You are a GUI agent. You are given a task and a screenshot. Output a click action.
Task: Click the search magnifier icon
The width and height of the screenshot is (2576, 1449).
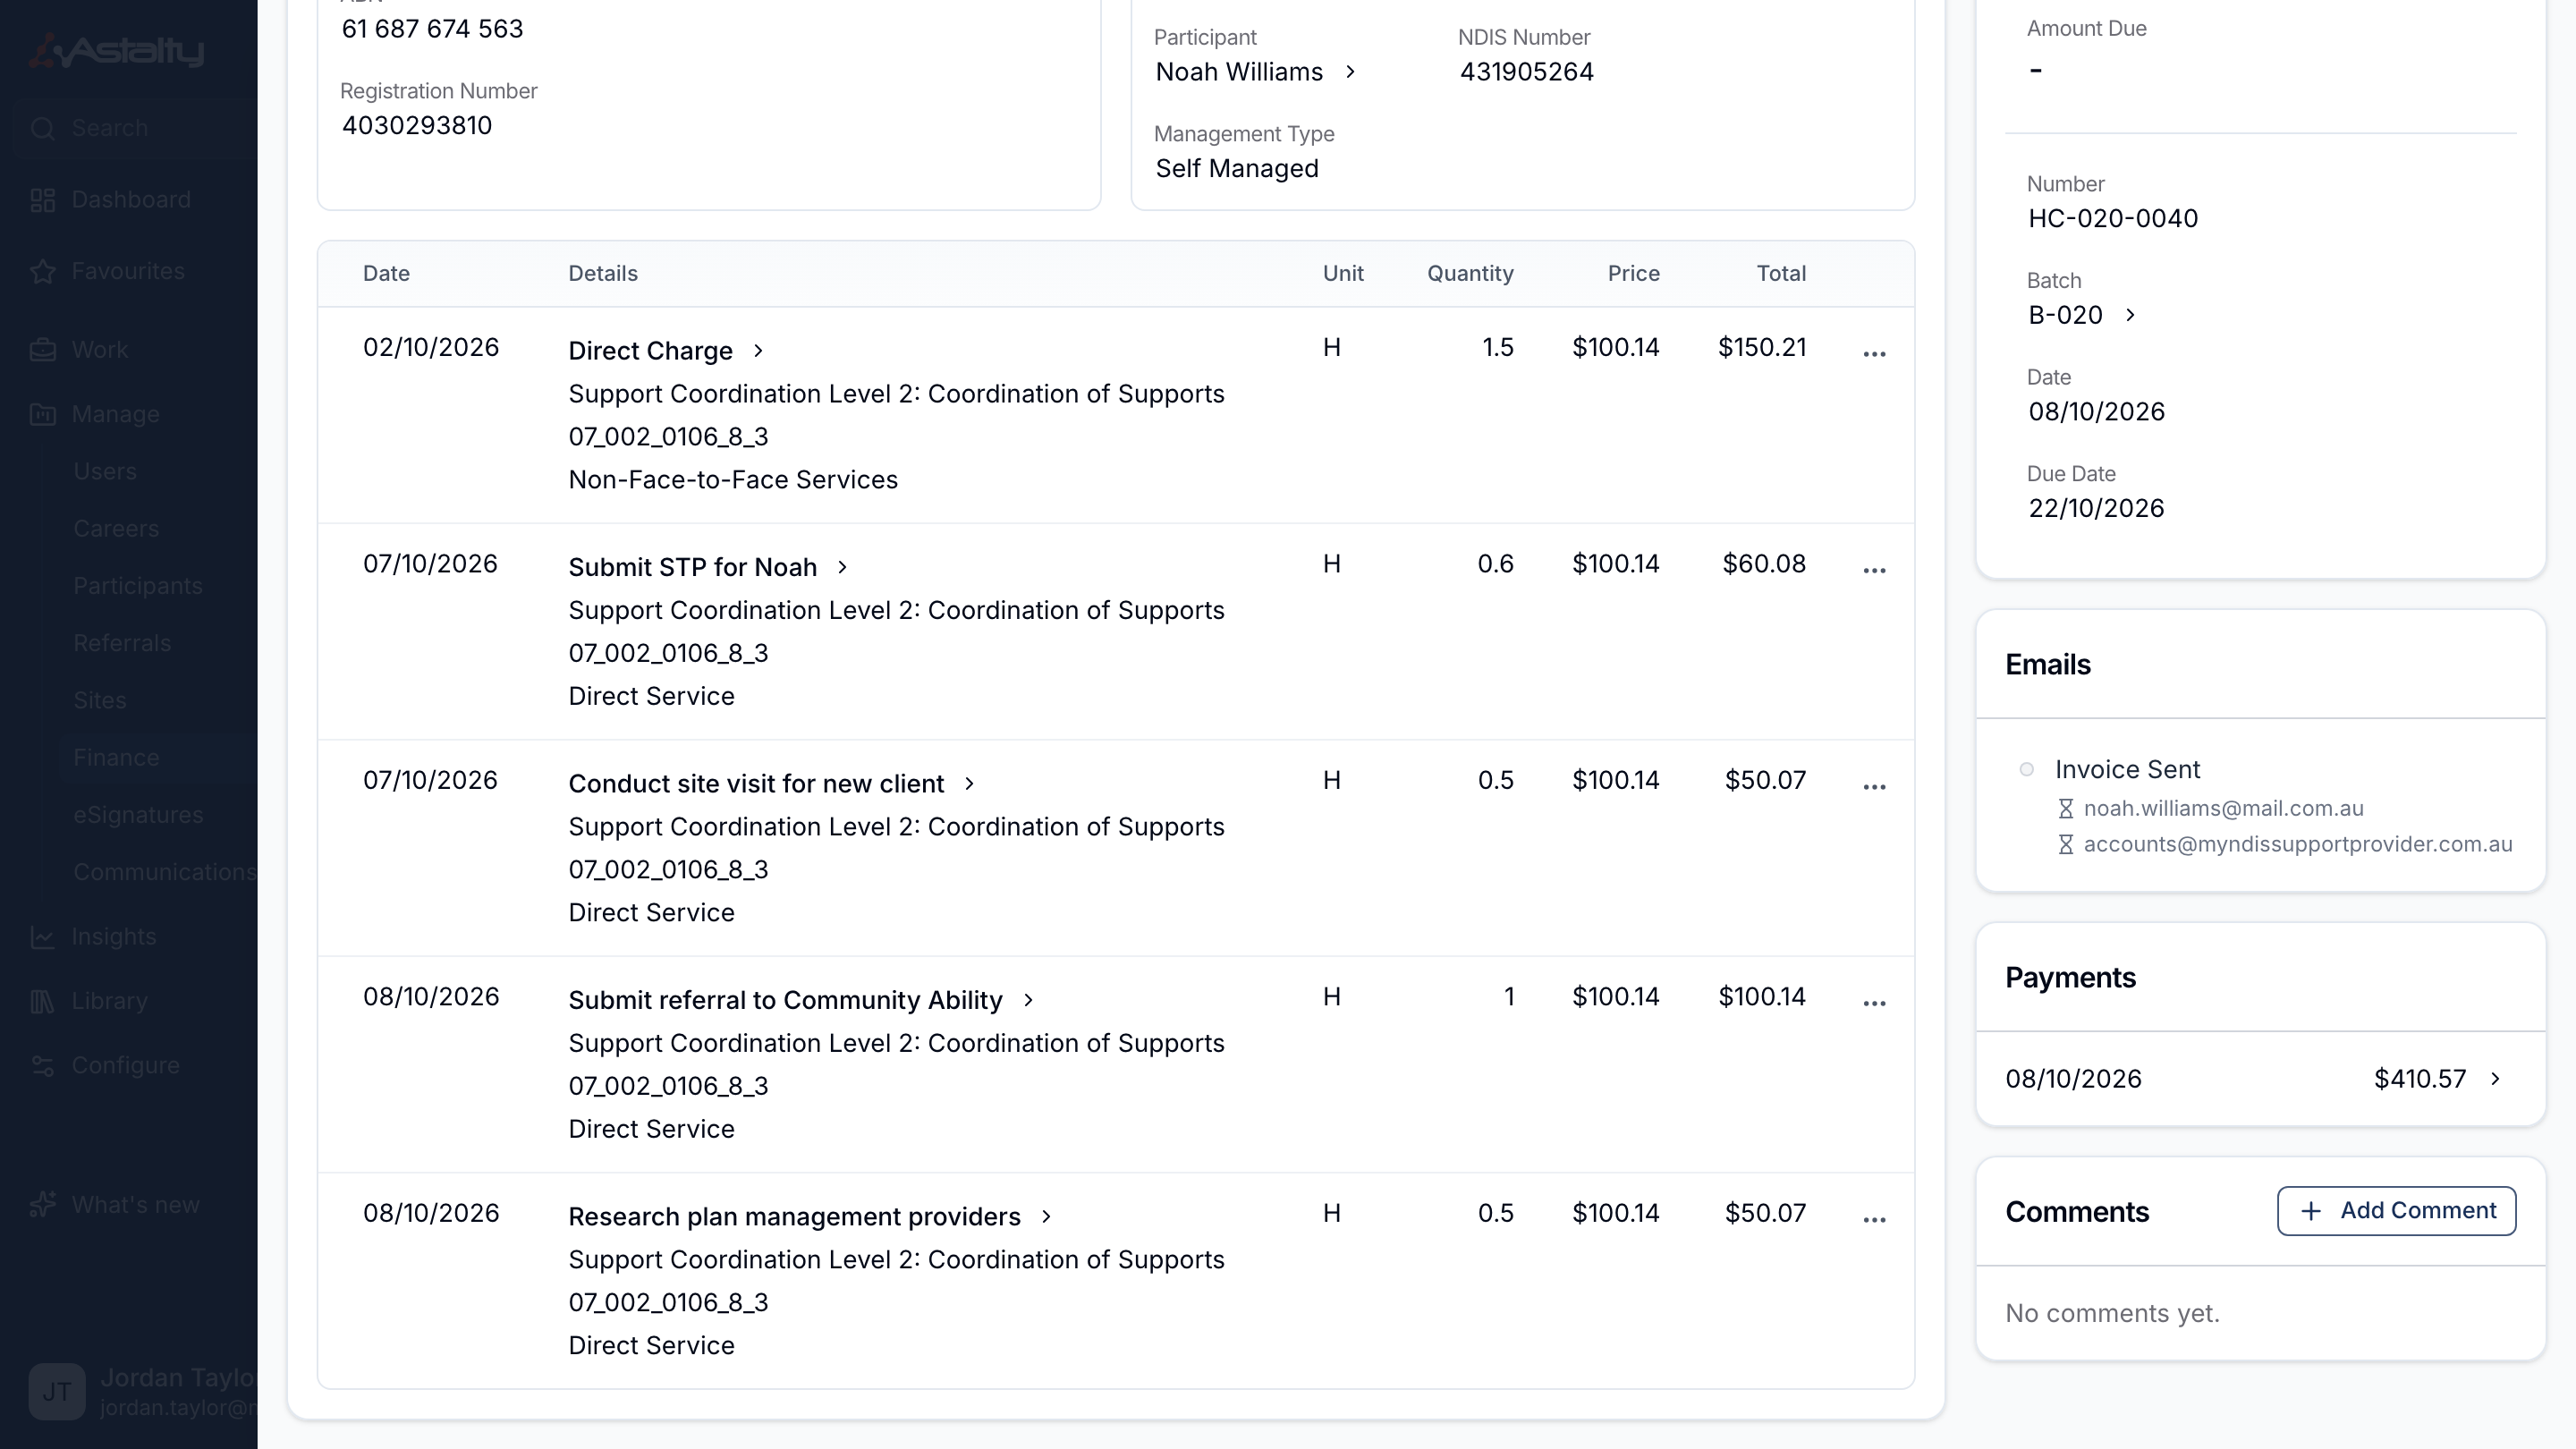42,128
